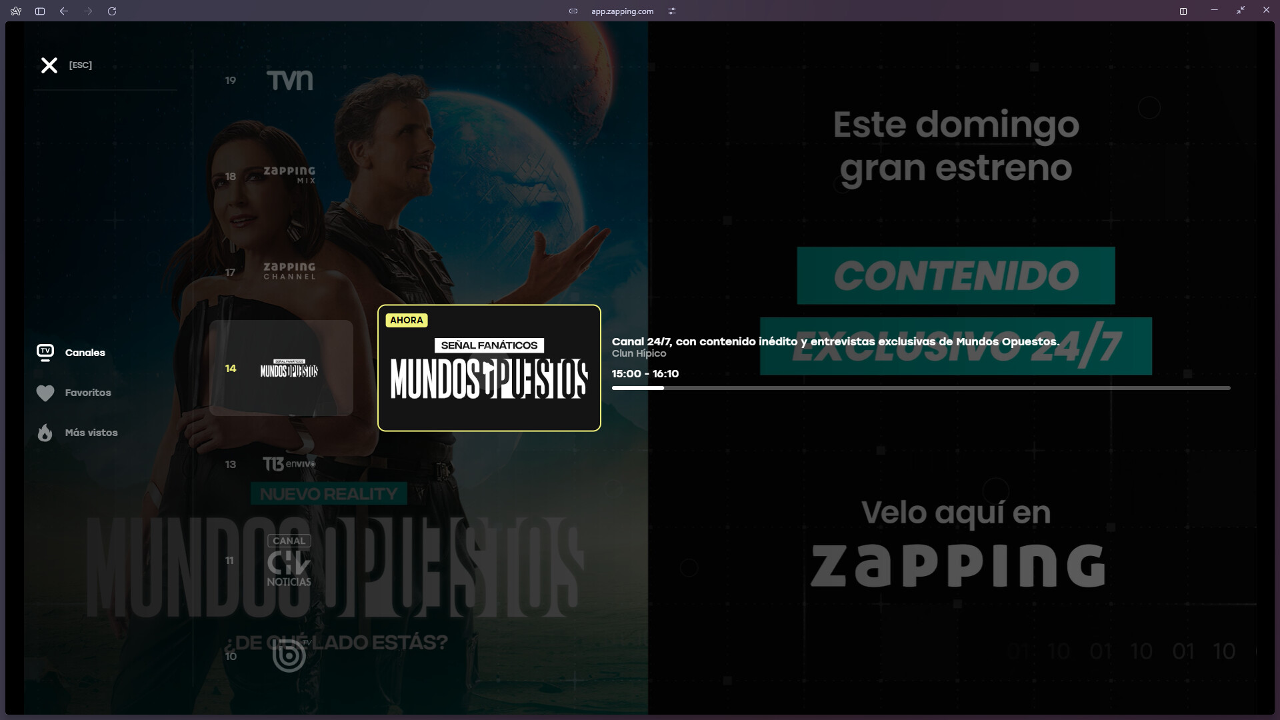Click the Favoritos heart icon
Screen dimensions: 1280x720
click(45, 393)
